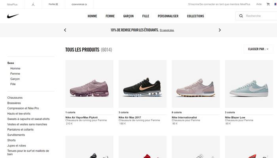This screenshot has height=158, width=277.
Task: Click the Nike swoosh logo
Action: [13, 16]
